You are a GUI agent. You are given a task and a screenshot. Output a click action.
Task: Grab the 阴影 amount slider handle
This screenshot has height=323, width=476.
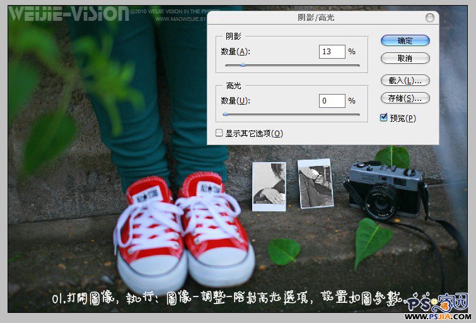[x=243, y=65]
